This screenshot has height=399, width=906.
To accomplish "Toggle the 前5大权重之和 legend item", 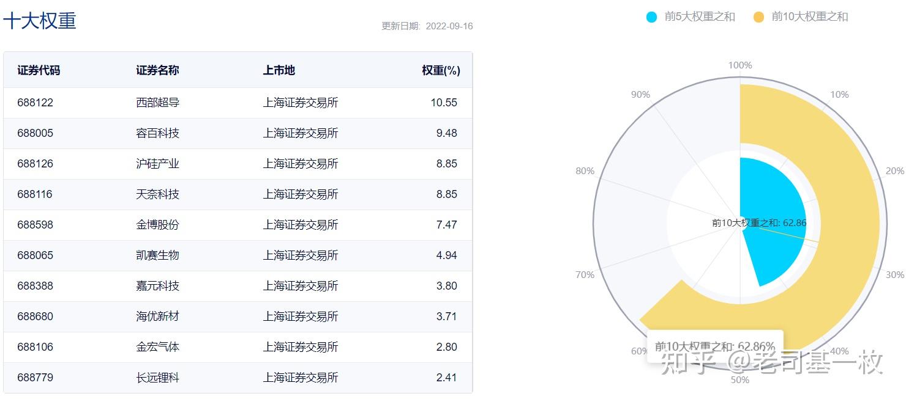I will tap(691, 16).
